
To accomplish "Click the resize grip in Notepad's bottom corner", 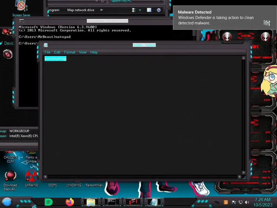I will [244, 177].
